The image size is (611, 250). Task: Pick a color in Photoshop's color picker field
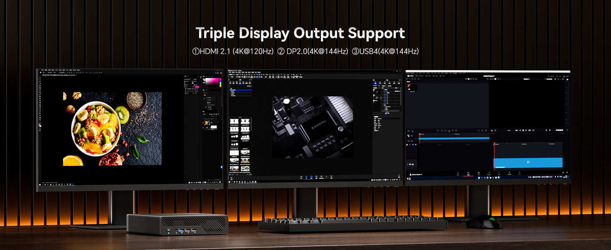[x=211, y=82]
